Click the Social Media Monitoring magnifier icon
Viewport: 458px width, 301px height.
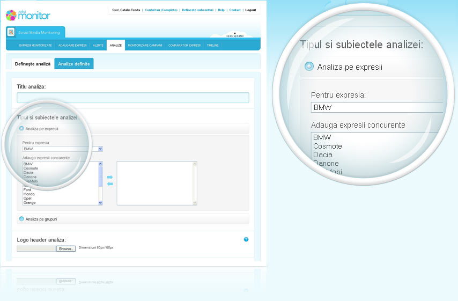click(x=11, y=32)
